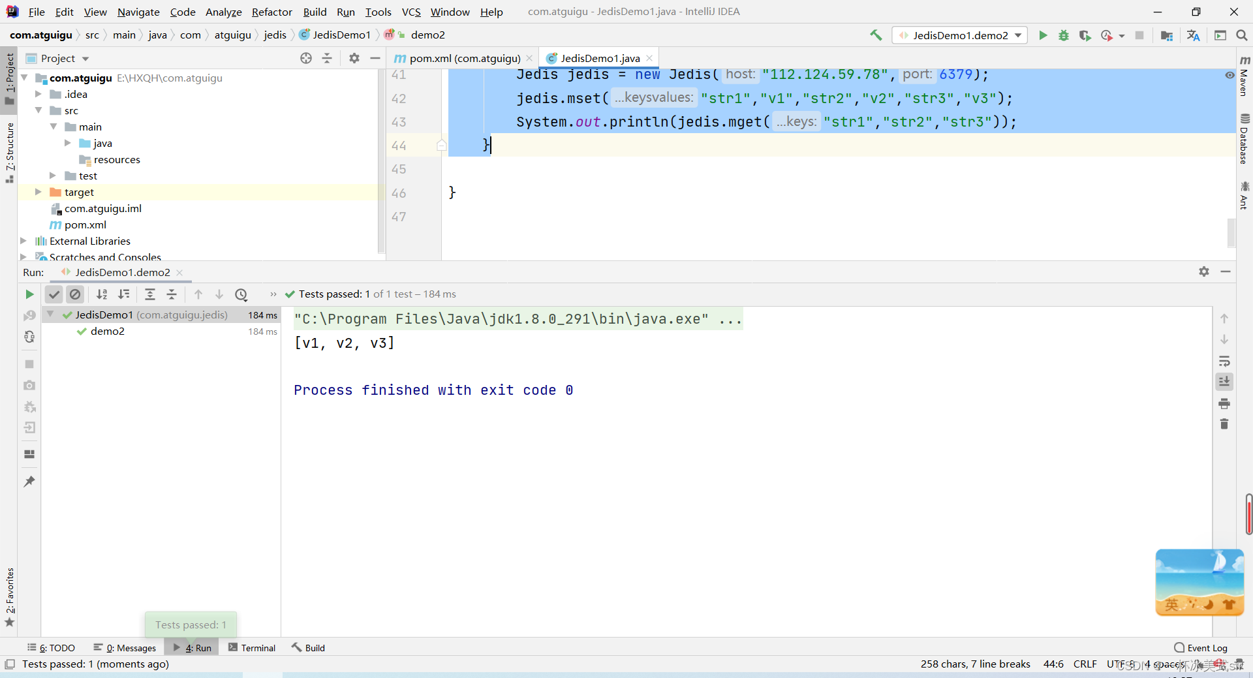Toggle tool window quick access icon in status bar
This screenshot has width=1253, height=678.
[x=10, y=664]
